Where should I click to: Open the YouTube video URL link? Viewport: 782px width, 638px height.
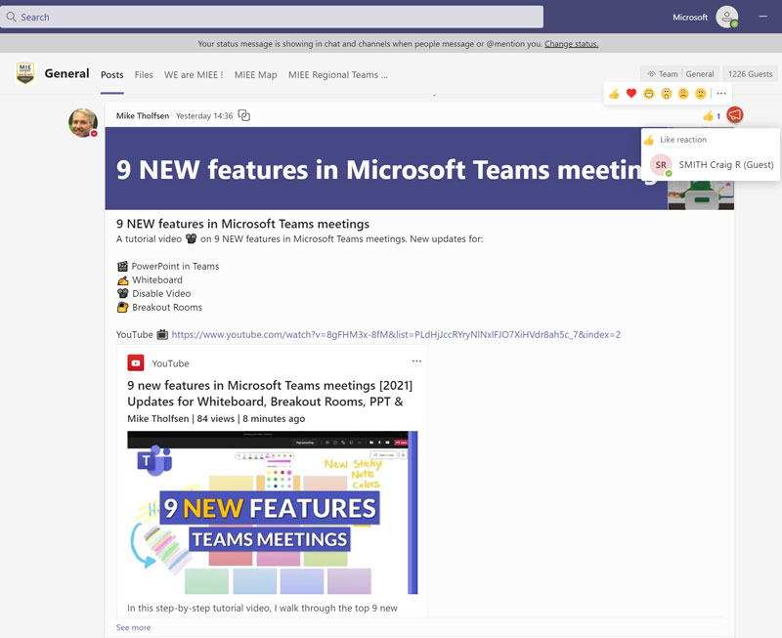coord(396,334)
